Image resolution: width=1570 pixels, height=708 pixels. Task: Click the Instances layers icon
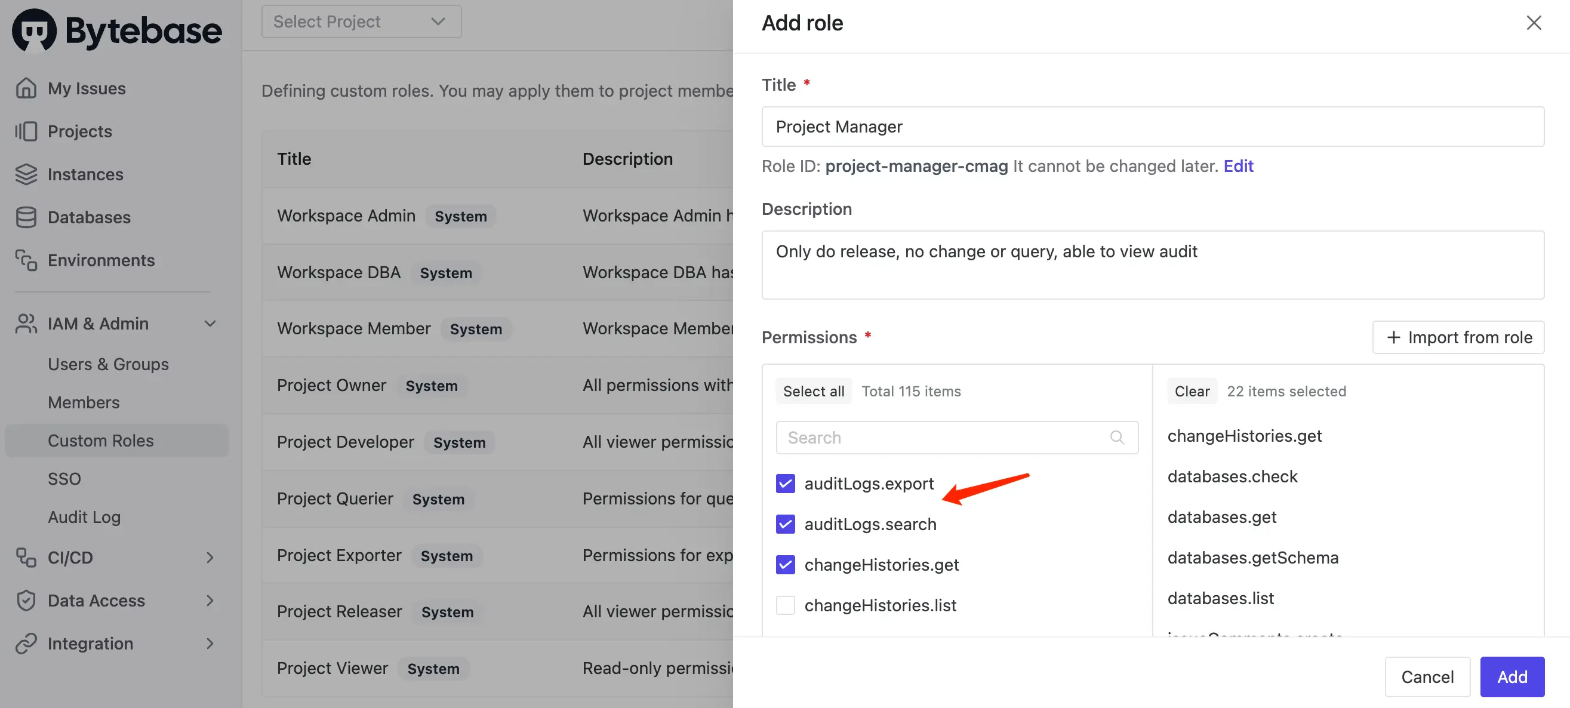point(26,174)
